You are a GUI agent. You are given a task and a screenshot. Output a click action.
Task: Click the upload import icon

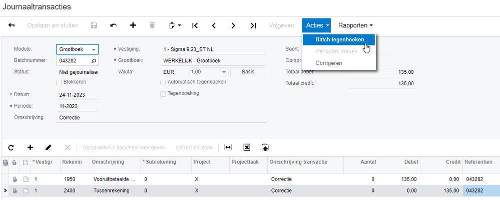point(265,147)
